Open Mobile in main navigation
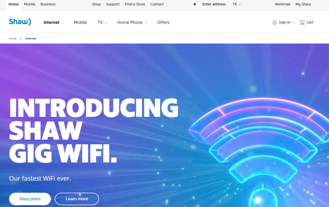The width and height of the screenshot is (329, 207). [81, 23]
